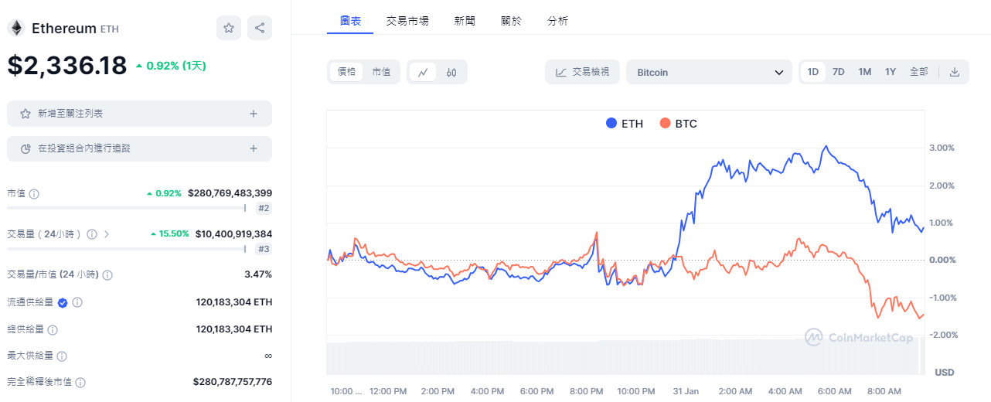This screenshot has height=402, width=991.
Task: Click info icon beside 流通供給量
Action: tap(77, 302)
